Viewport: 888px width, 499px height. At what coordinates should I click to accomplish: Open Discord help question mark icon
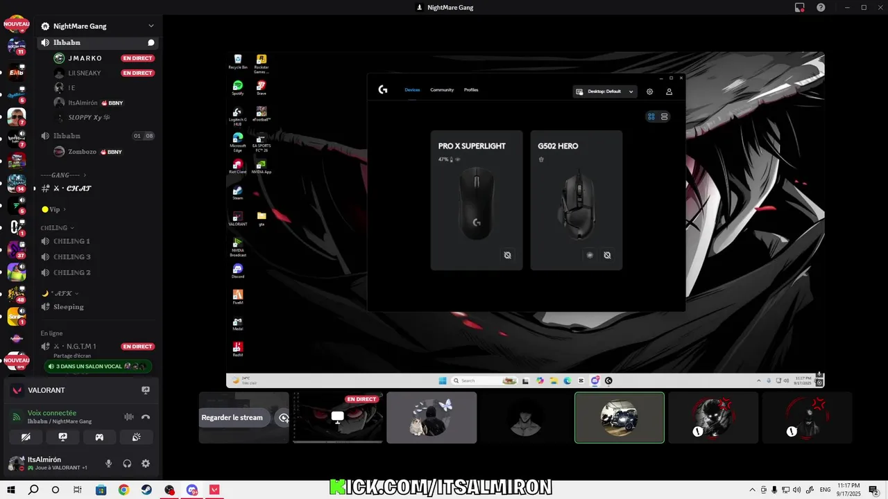(821, 8)
